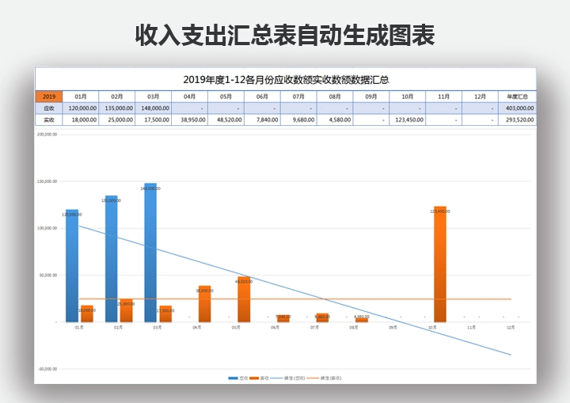The image size is (570, 403).
Task: Select cell with value 123,450.00
Action: click(407, 120)
